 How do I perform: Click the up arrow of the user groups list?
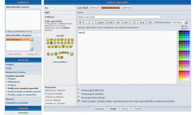32,40
